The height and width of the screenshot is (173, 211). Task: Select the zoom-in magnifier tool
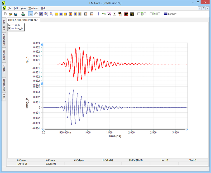(45, 14)
